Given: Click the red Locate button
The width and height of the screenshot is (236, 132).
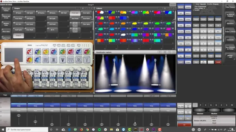Looking at the screenshot, I should coord(218,62).
